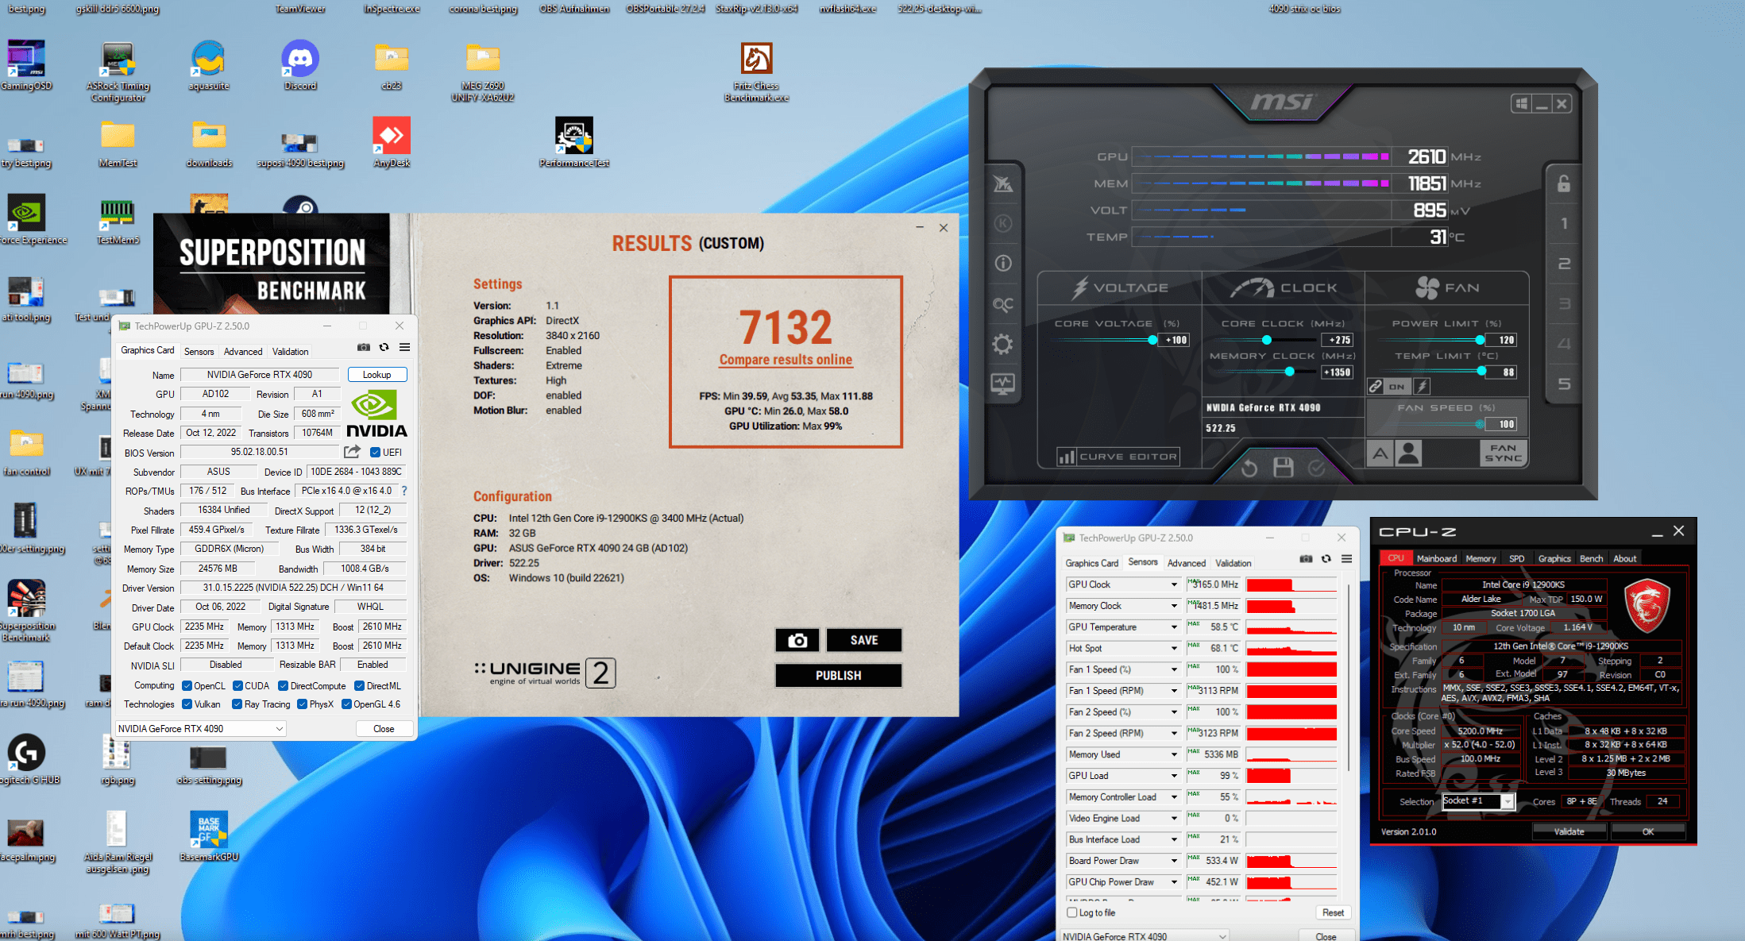Click Afterburner save profile floppy icon
The image size is (1745, 941).
[1283, 468]
